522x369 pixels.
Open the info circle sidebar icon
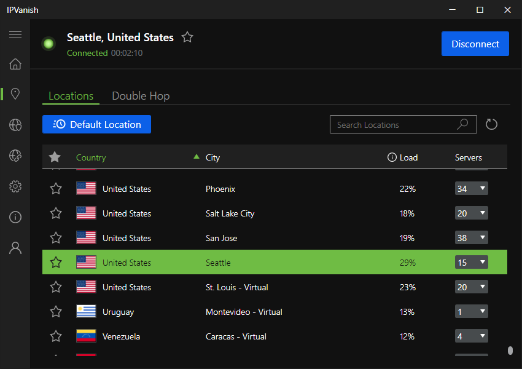15,217
